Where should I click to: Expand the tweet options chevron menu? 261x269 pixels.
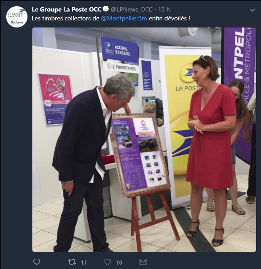click(x=252, y=10)
